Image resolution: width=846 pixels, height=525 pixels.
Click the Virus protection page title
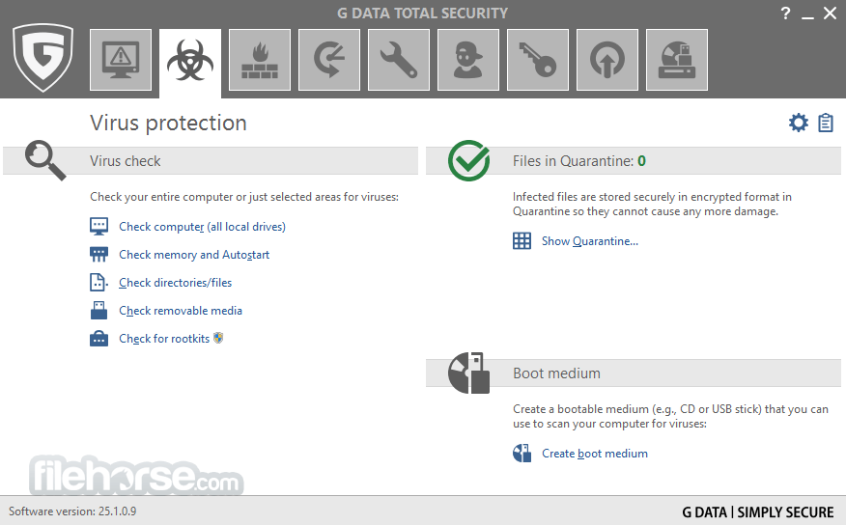168,123
